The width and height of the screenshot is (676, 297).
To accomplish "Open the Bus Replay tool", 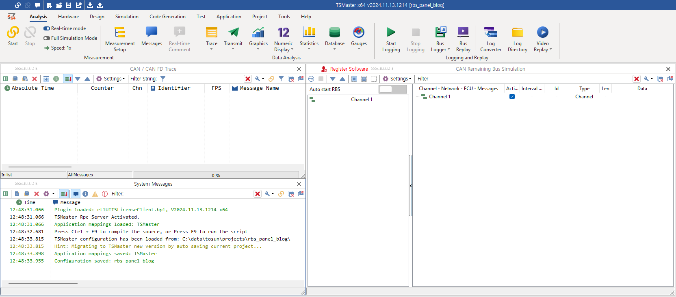I will point(463,39).
